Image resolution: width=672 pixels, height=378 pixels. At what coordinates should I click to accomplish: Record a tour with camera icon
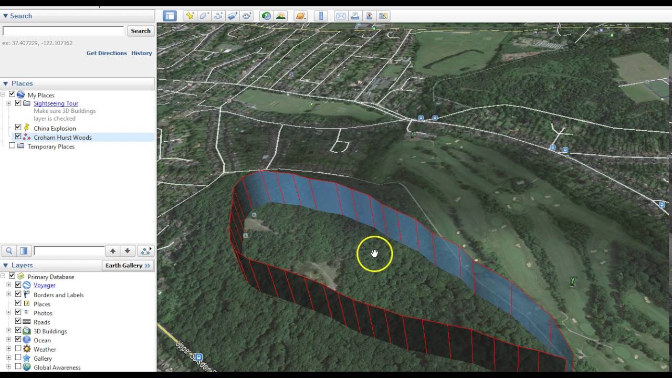[247, 16]
